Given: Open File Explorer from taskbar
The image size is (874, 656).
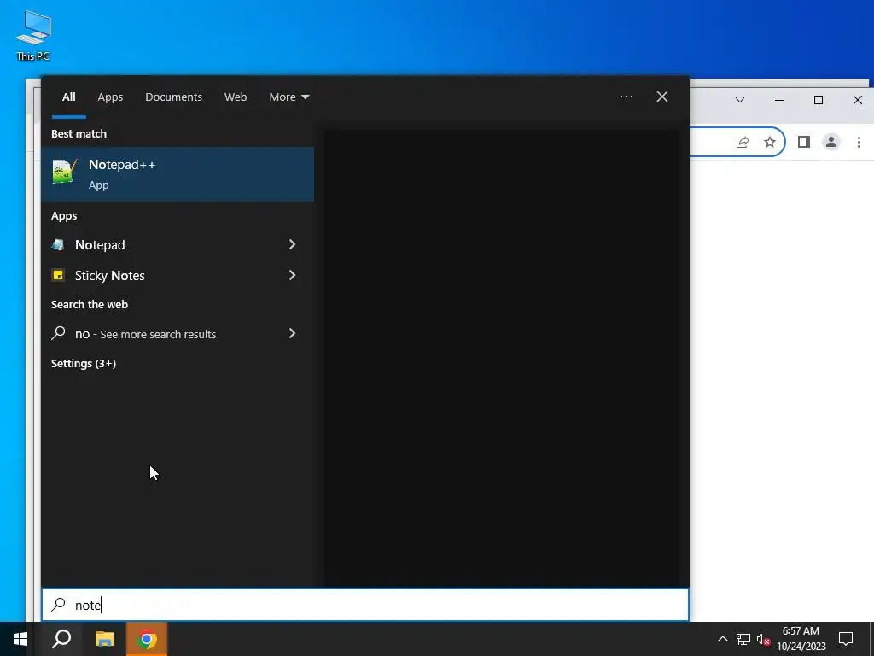Looking at the screenshot, I should pyautogui.click(x=104, y=639).
